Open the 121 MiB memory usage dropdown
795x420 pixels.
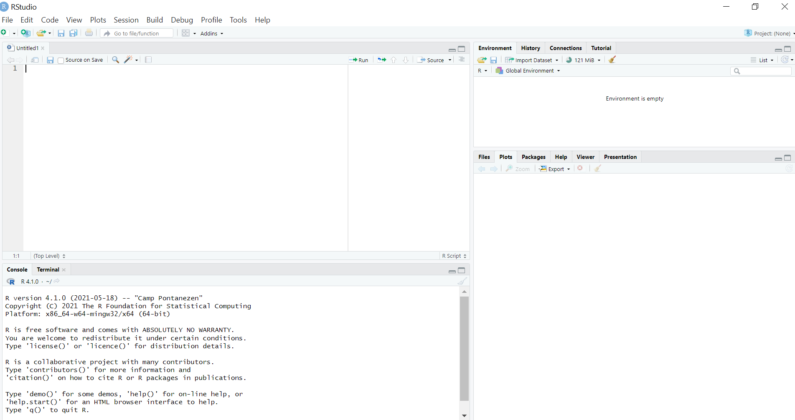click(583, 60)
